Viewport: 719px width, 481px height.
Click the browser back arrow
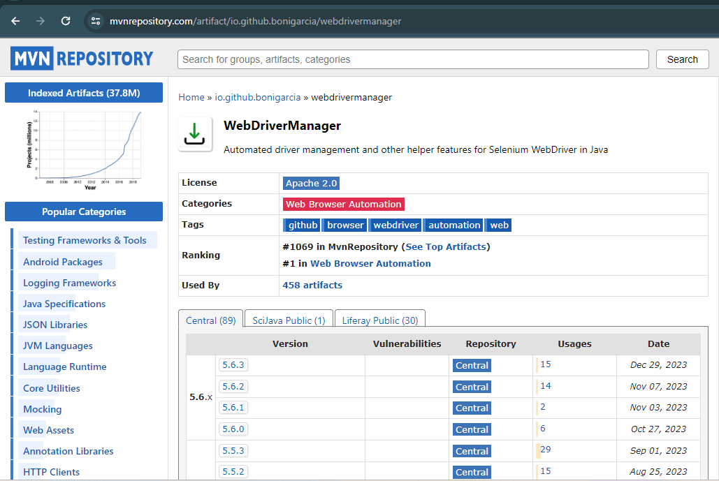tap(15, 21)
